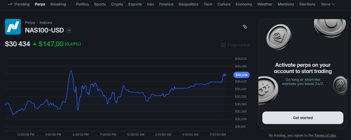Click the $30,520 axis label
The width and height of the screenshot is (351, 140).
[241, 59]
